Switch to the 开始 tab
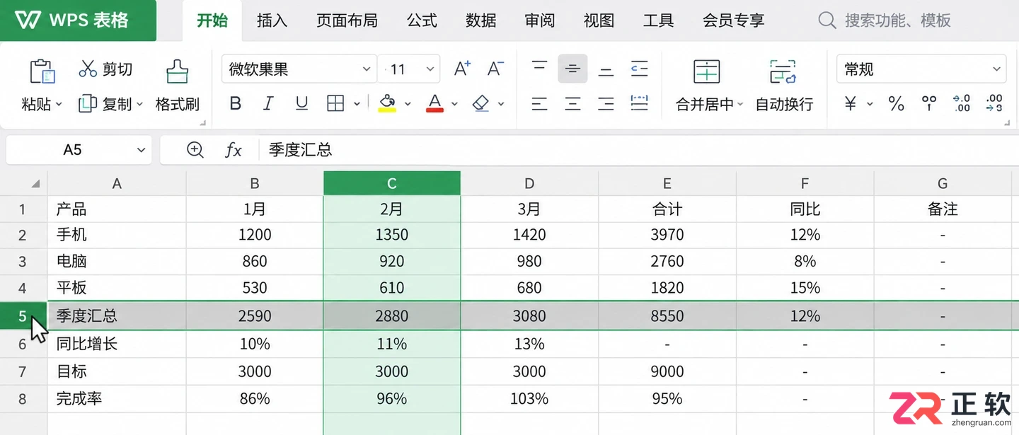 point(212,20)
